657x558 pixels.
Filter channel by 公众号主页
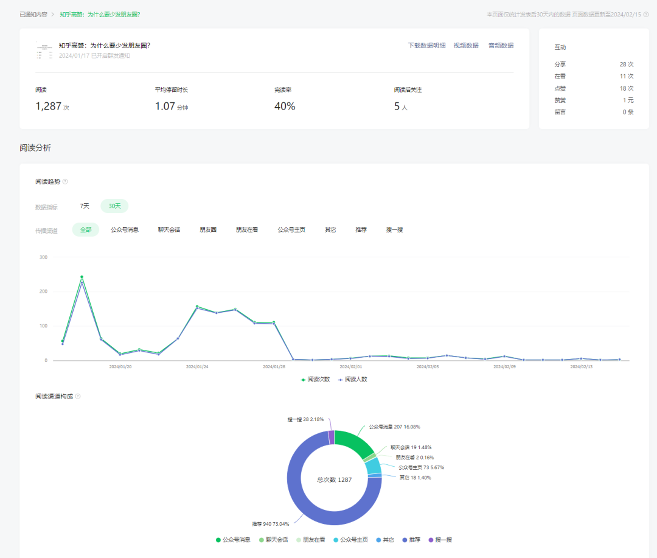(x=291, y=230)
